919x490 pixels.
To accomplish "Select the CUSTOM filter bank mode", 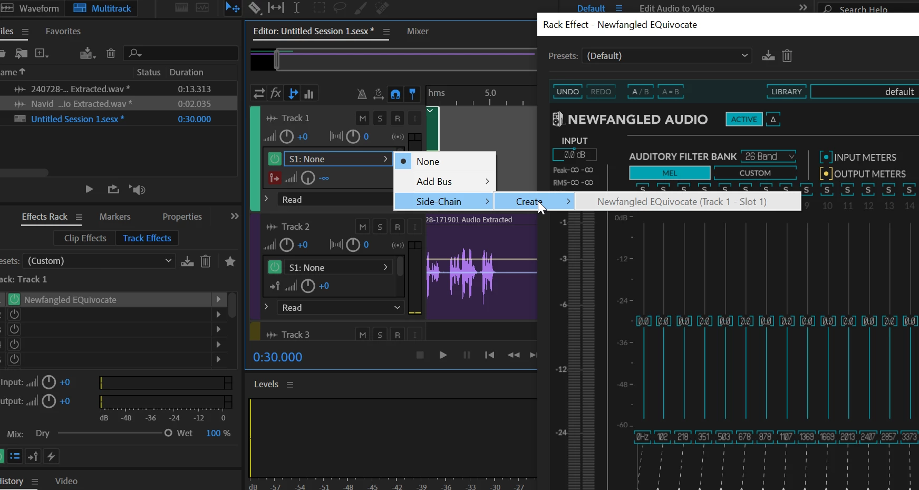I will click(755, 173).
